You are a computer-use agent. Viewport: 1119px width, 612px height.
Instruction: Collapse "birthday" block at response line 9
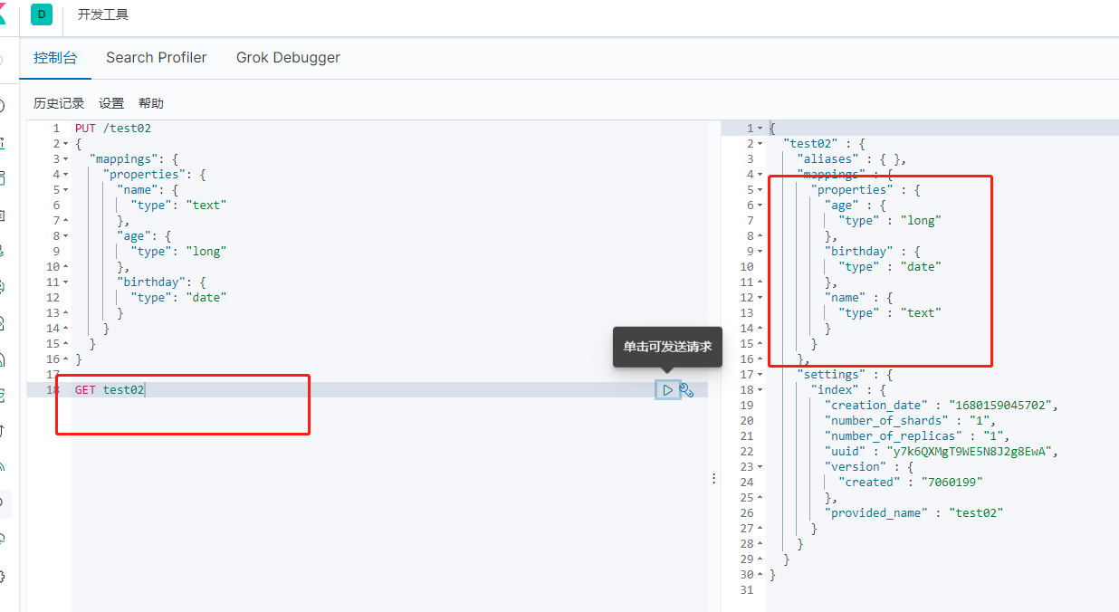coord(760,252)
